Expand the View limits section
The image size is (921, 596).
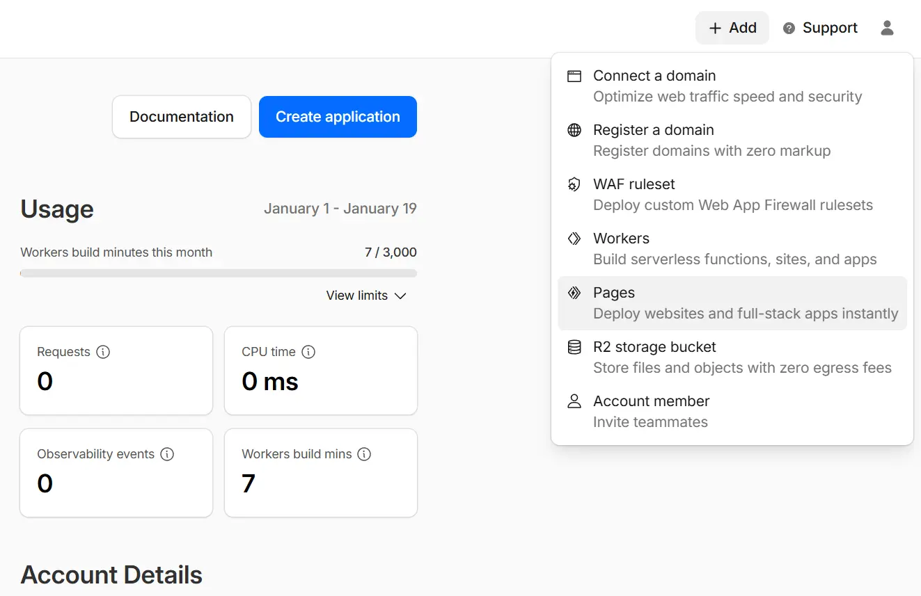point(366,296)
